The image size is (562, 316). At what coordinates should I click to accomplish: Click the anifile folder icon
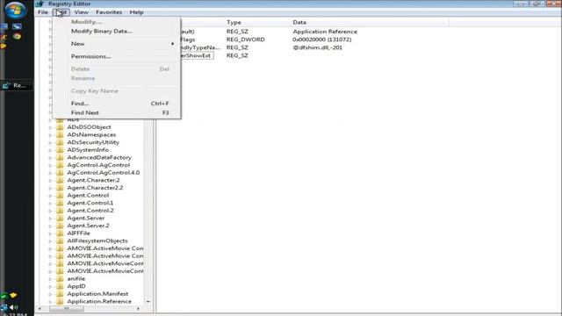[x=60, y=279]
